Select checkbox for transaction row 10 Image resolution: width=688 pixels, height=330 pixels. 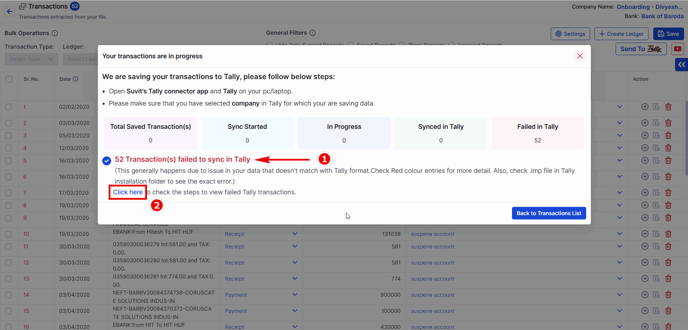[9, 234]
